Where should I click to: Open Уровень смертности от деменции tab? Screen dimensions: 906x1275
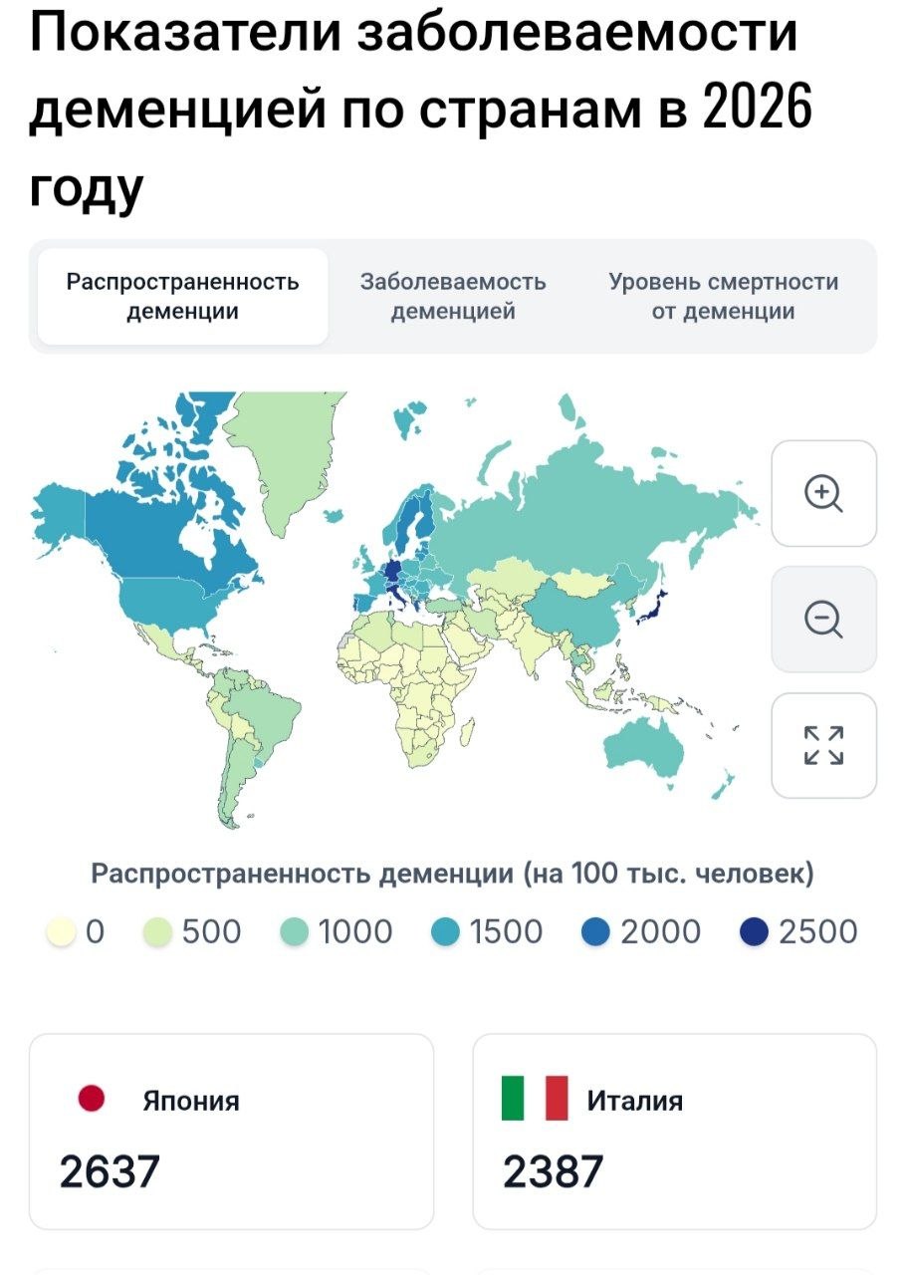tap(724, 297)
